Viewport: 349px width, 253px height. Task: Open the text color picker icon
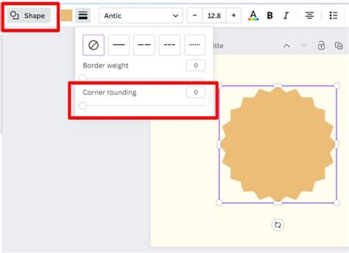254,15
